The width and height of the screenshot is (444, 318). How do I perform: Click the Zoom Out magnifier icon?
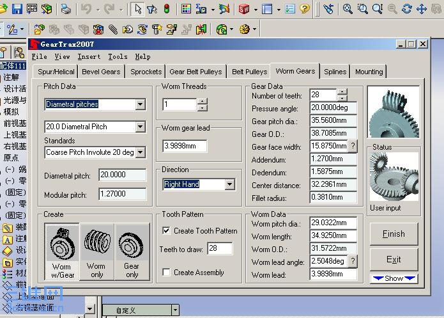pos(392,9)
